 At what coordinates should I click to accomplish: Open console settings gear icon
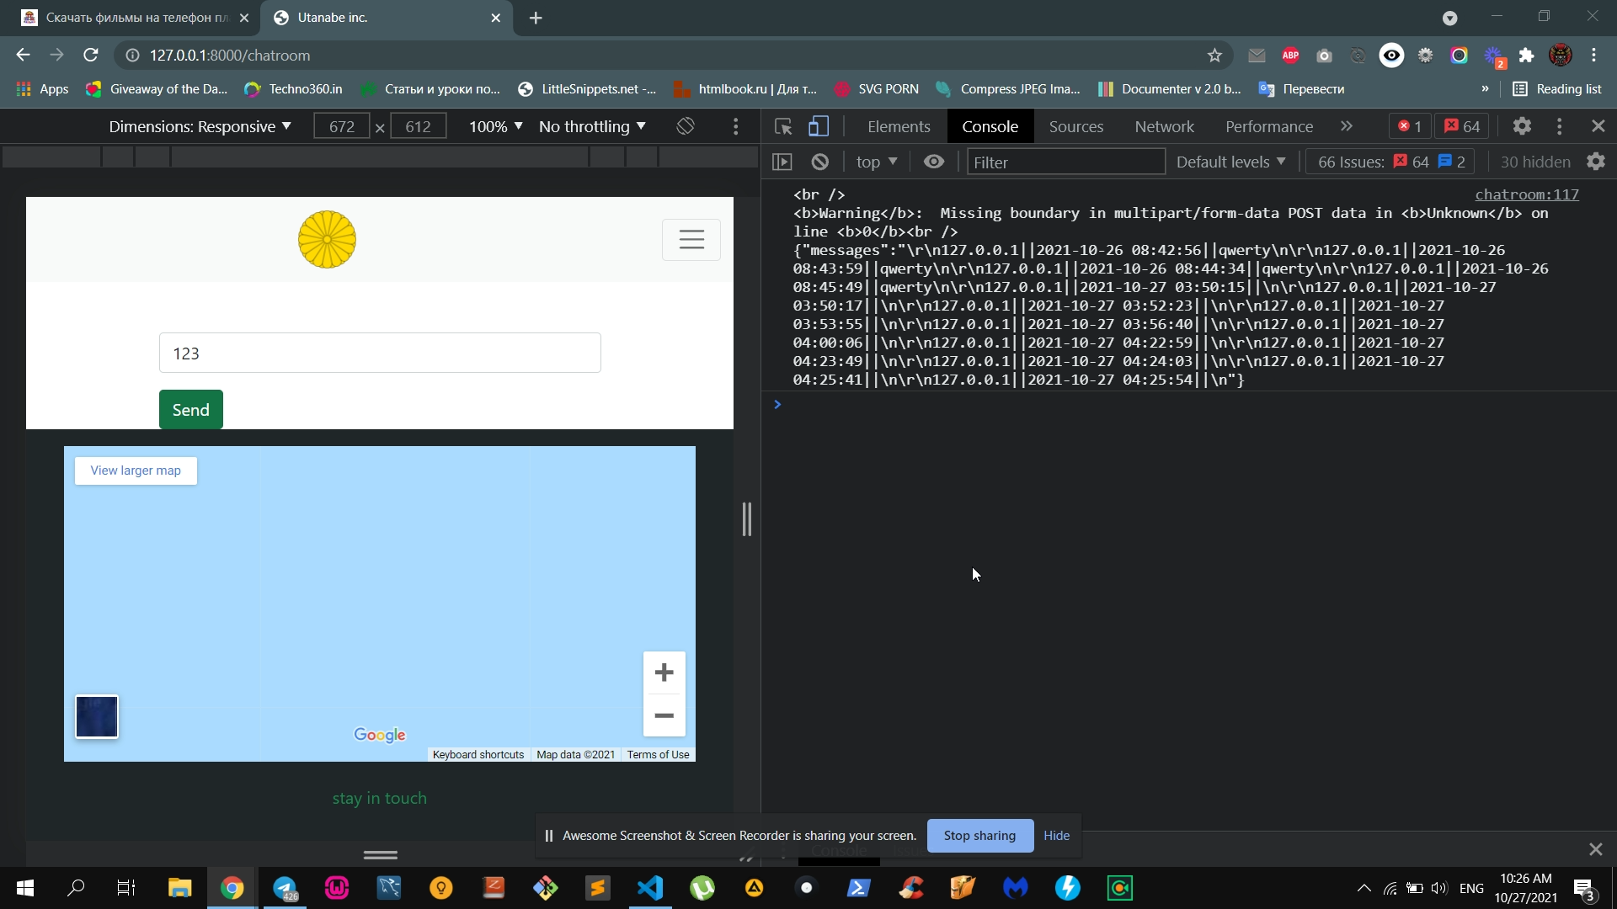(x=1596, y=162)
